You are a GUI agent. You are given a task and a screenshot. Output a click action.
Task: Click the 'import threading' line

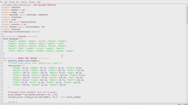coord(12,17)
